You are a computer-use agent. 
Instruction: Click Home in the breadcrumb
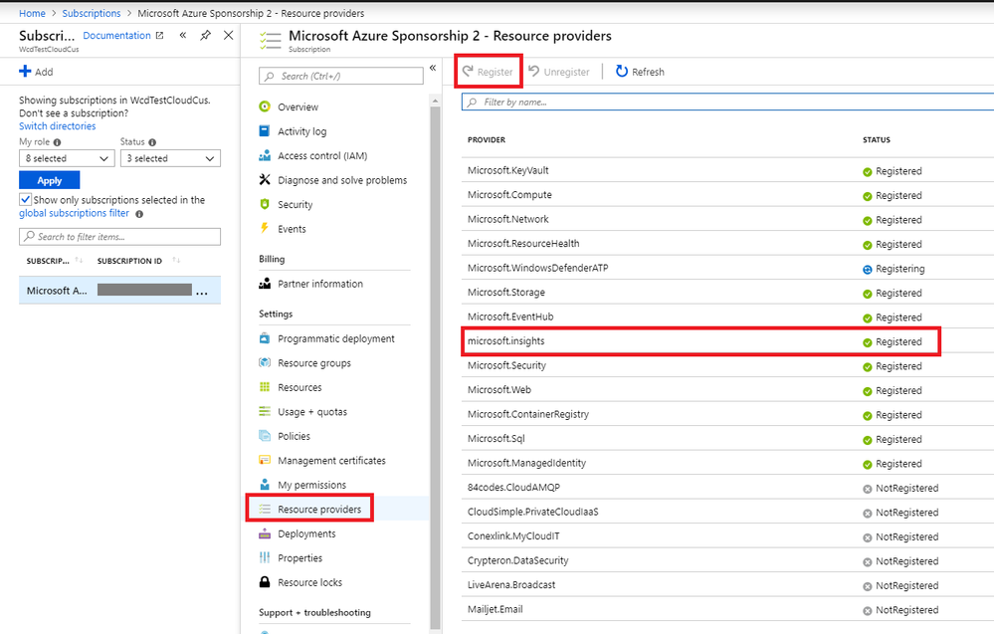[x=32, y=13]
